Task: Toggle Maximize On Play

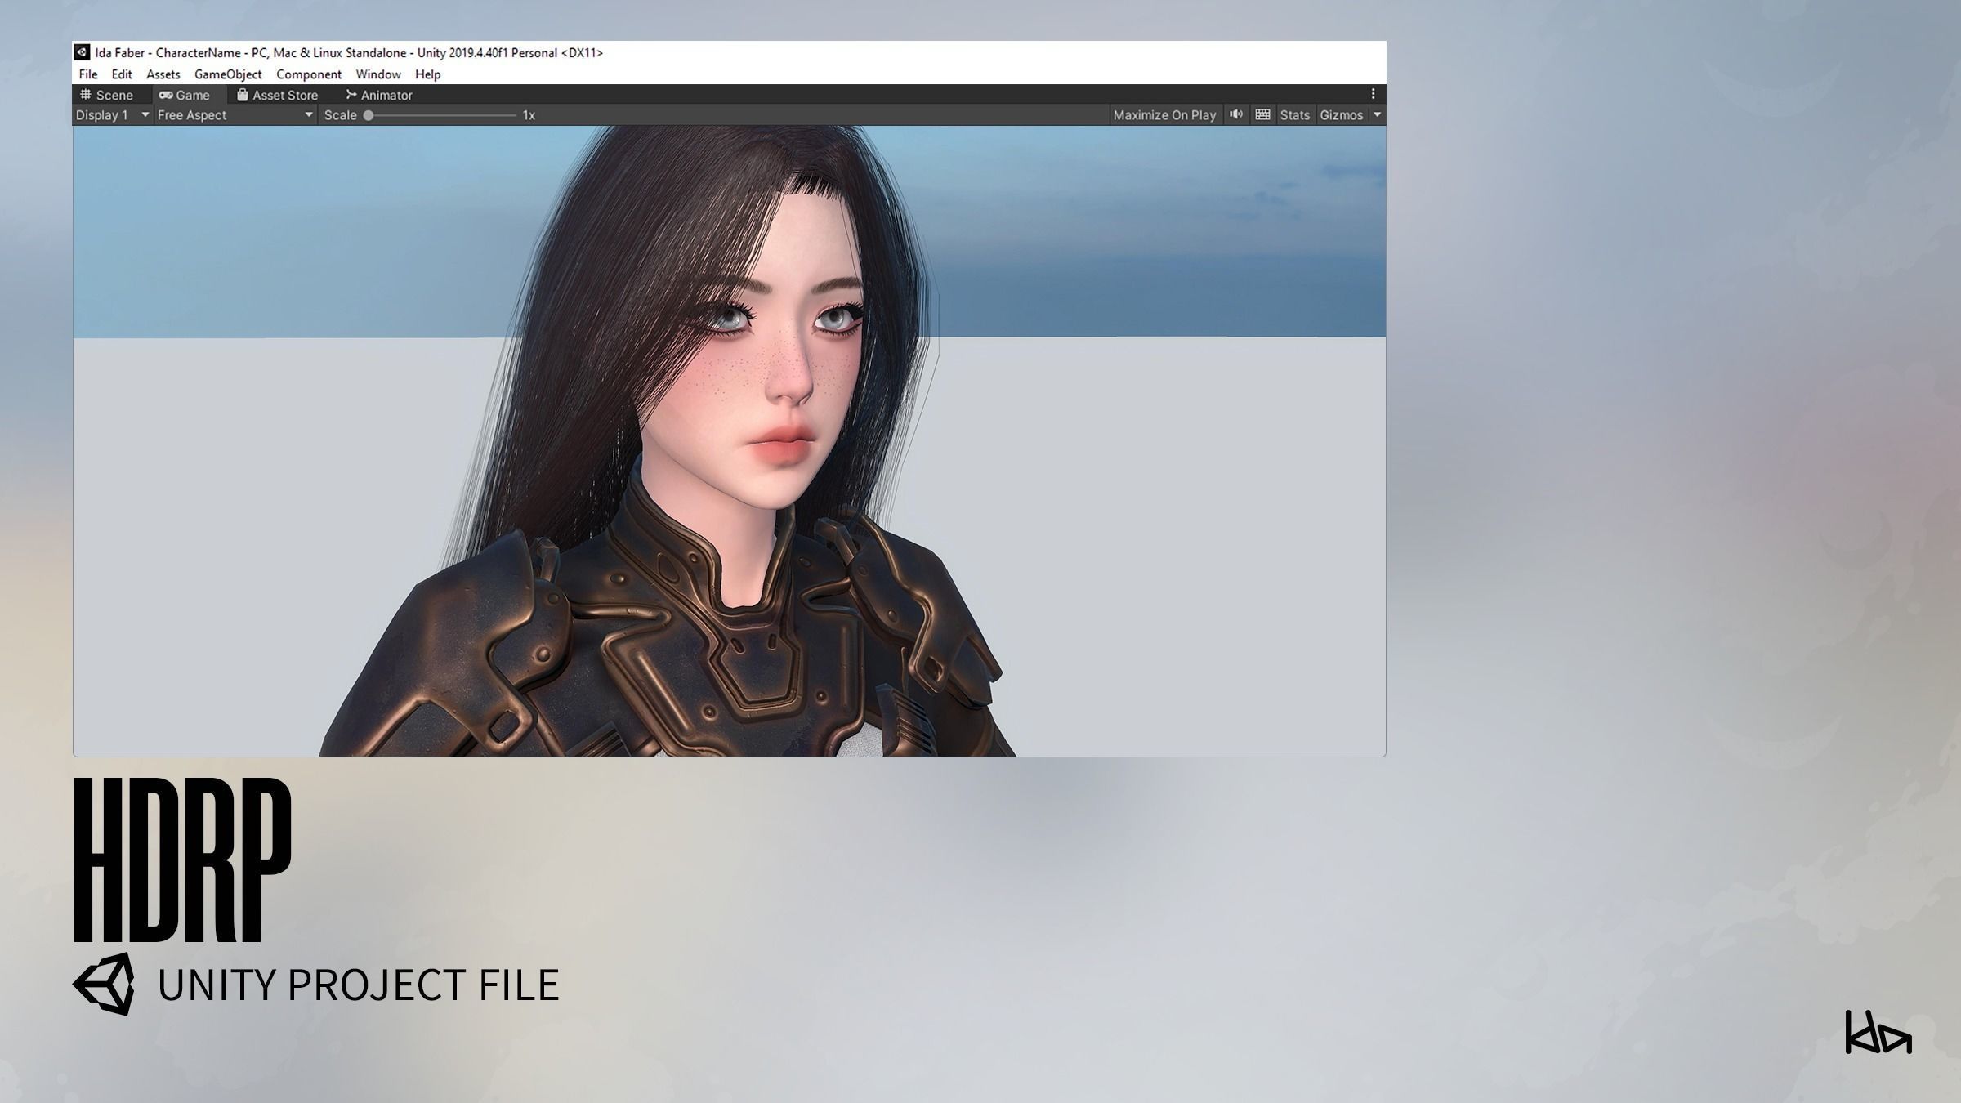Action: click(x=1164, y=115)
